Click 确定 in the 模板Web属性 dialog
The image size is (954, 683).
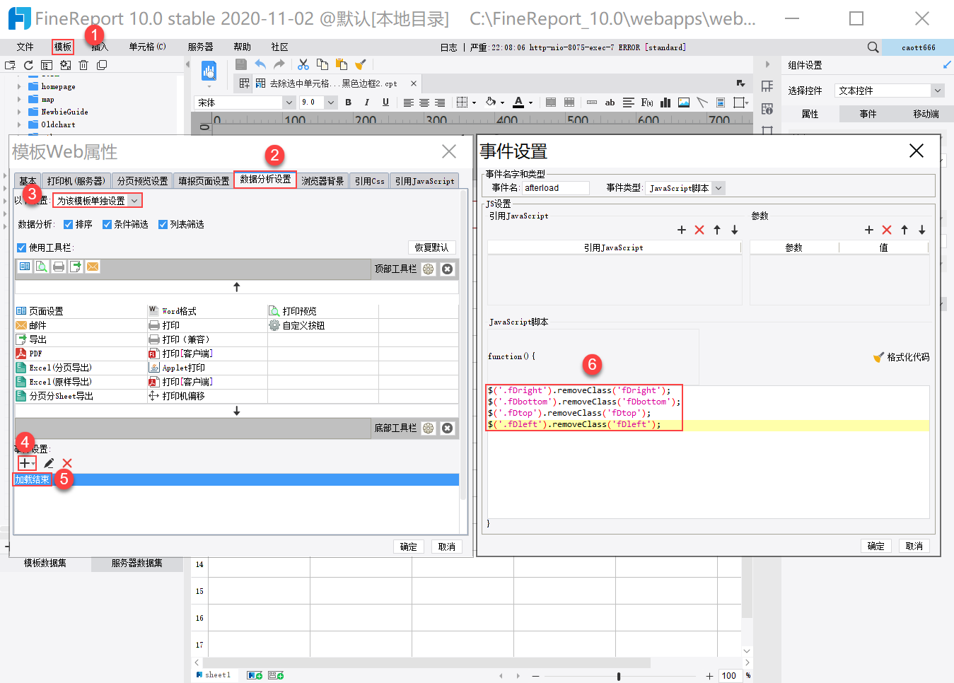[x=408, y=547]
